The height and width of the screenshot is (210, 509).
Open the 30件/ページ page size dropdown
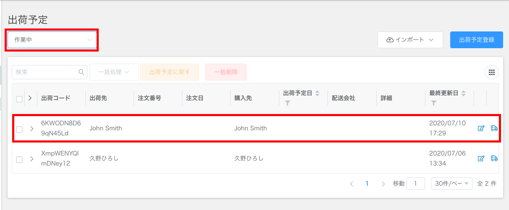coord(452,184)
